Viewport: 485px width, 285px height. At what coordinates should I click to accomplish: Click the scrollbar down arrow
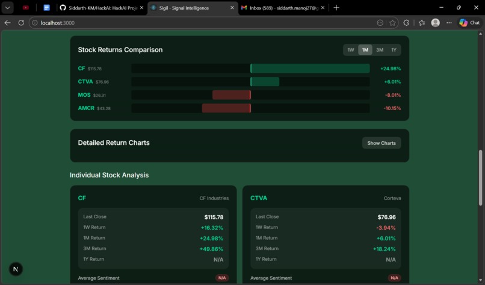pyautogui.click(x=480, y=281)
